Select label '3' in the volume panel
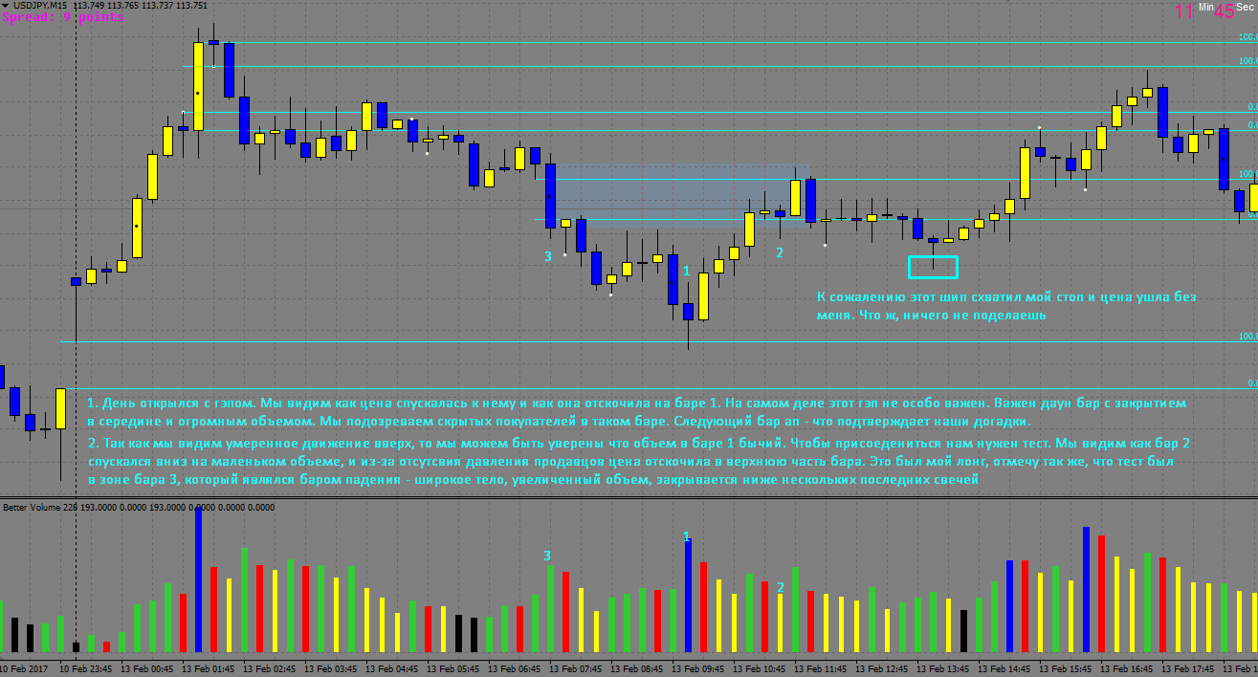Screen dimensions: 1258x677 (547, 556)
